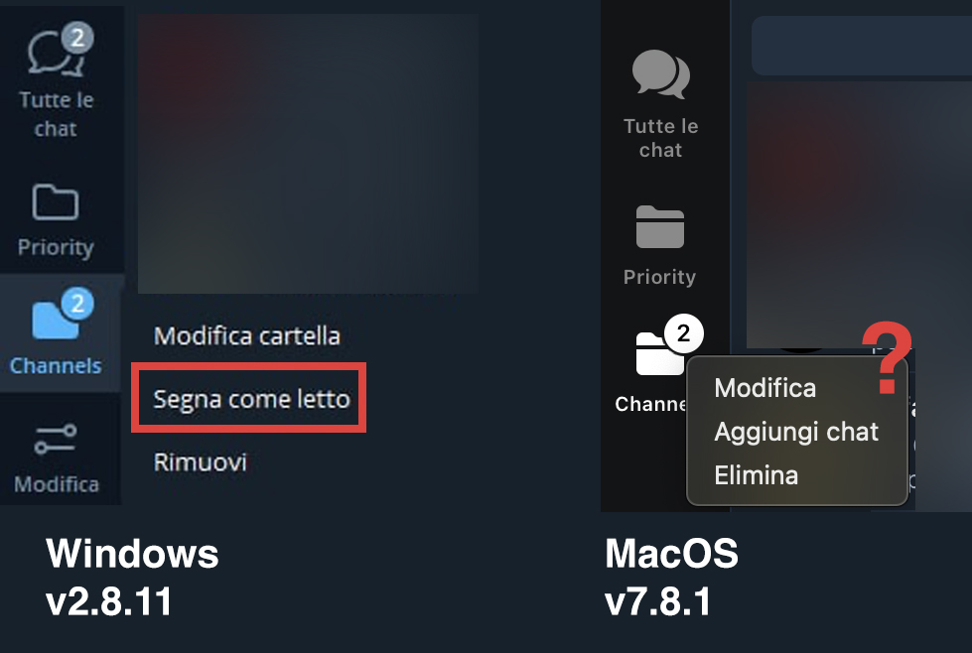This screenshot has width=972, height=653.
Task: Open Tutte le chat in Windows sidebar
Action: pyautogui.click(x=57, y=80)
